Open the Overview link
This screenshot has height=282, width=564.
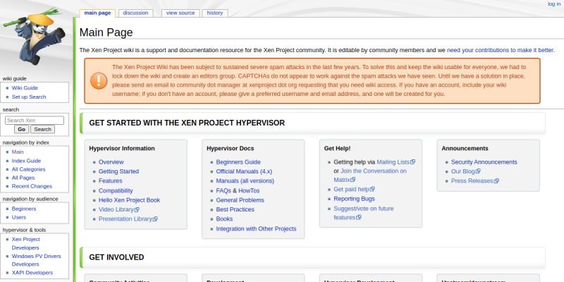pos(111,162)
